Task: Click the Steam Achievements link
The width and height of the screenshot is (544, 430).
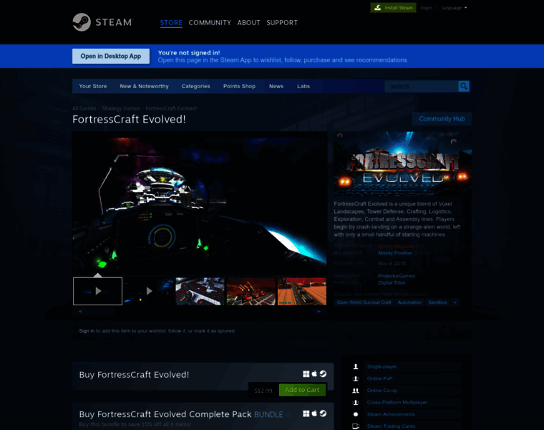Action: [x=391, y=414]
